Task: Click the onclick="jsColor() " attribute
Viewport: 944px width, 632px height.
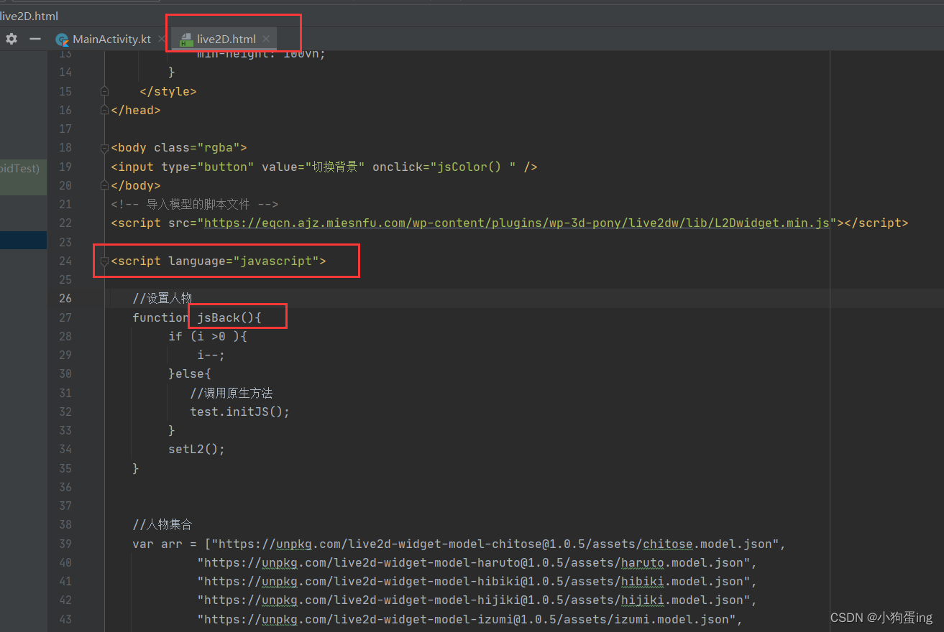Action: pos(444,167)
